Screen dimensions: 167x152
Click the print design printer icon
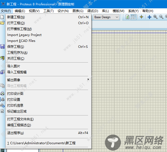[x=2, y=93]
